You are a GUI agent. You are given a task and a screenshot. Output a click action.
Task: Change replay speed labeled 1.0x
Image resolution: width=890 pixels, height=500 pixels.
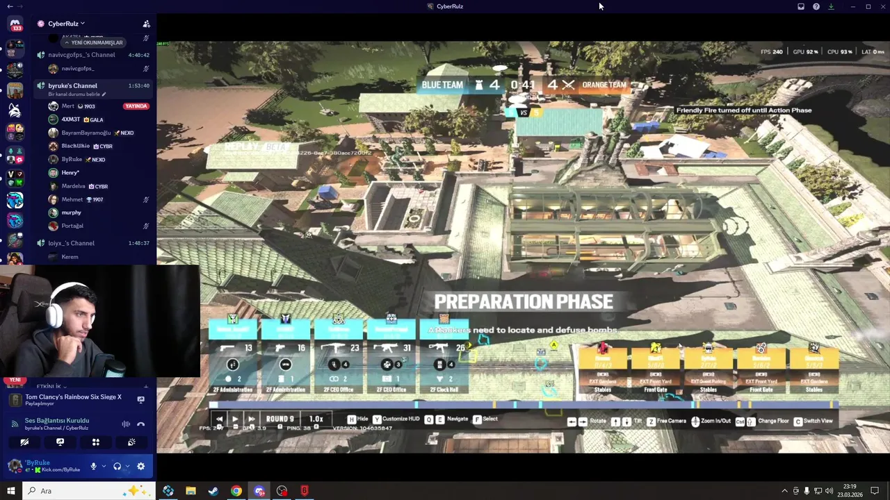[x=316, y=419]
